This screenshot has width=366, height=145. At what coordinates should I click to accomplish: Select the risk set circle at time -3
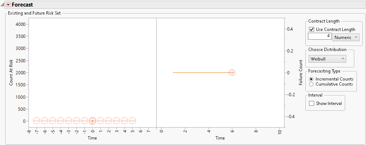point(68,121)
